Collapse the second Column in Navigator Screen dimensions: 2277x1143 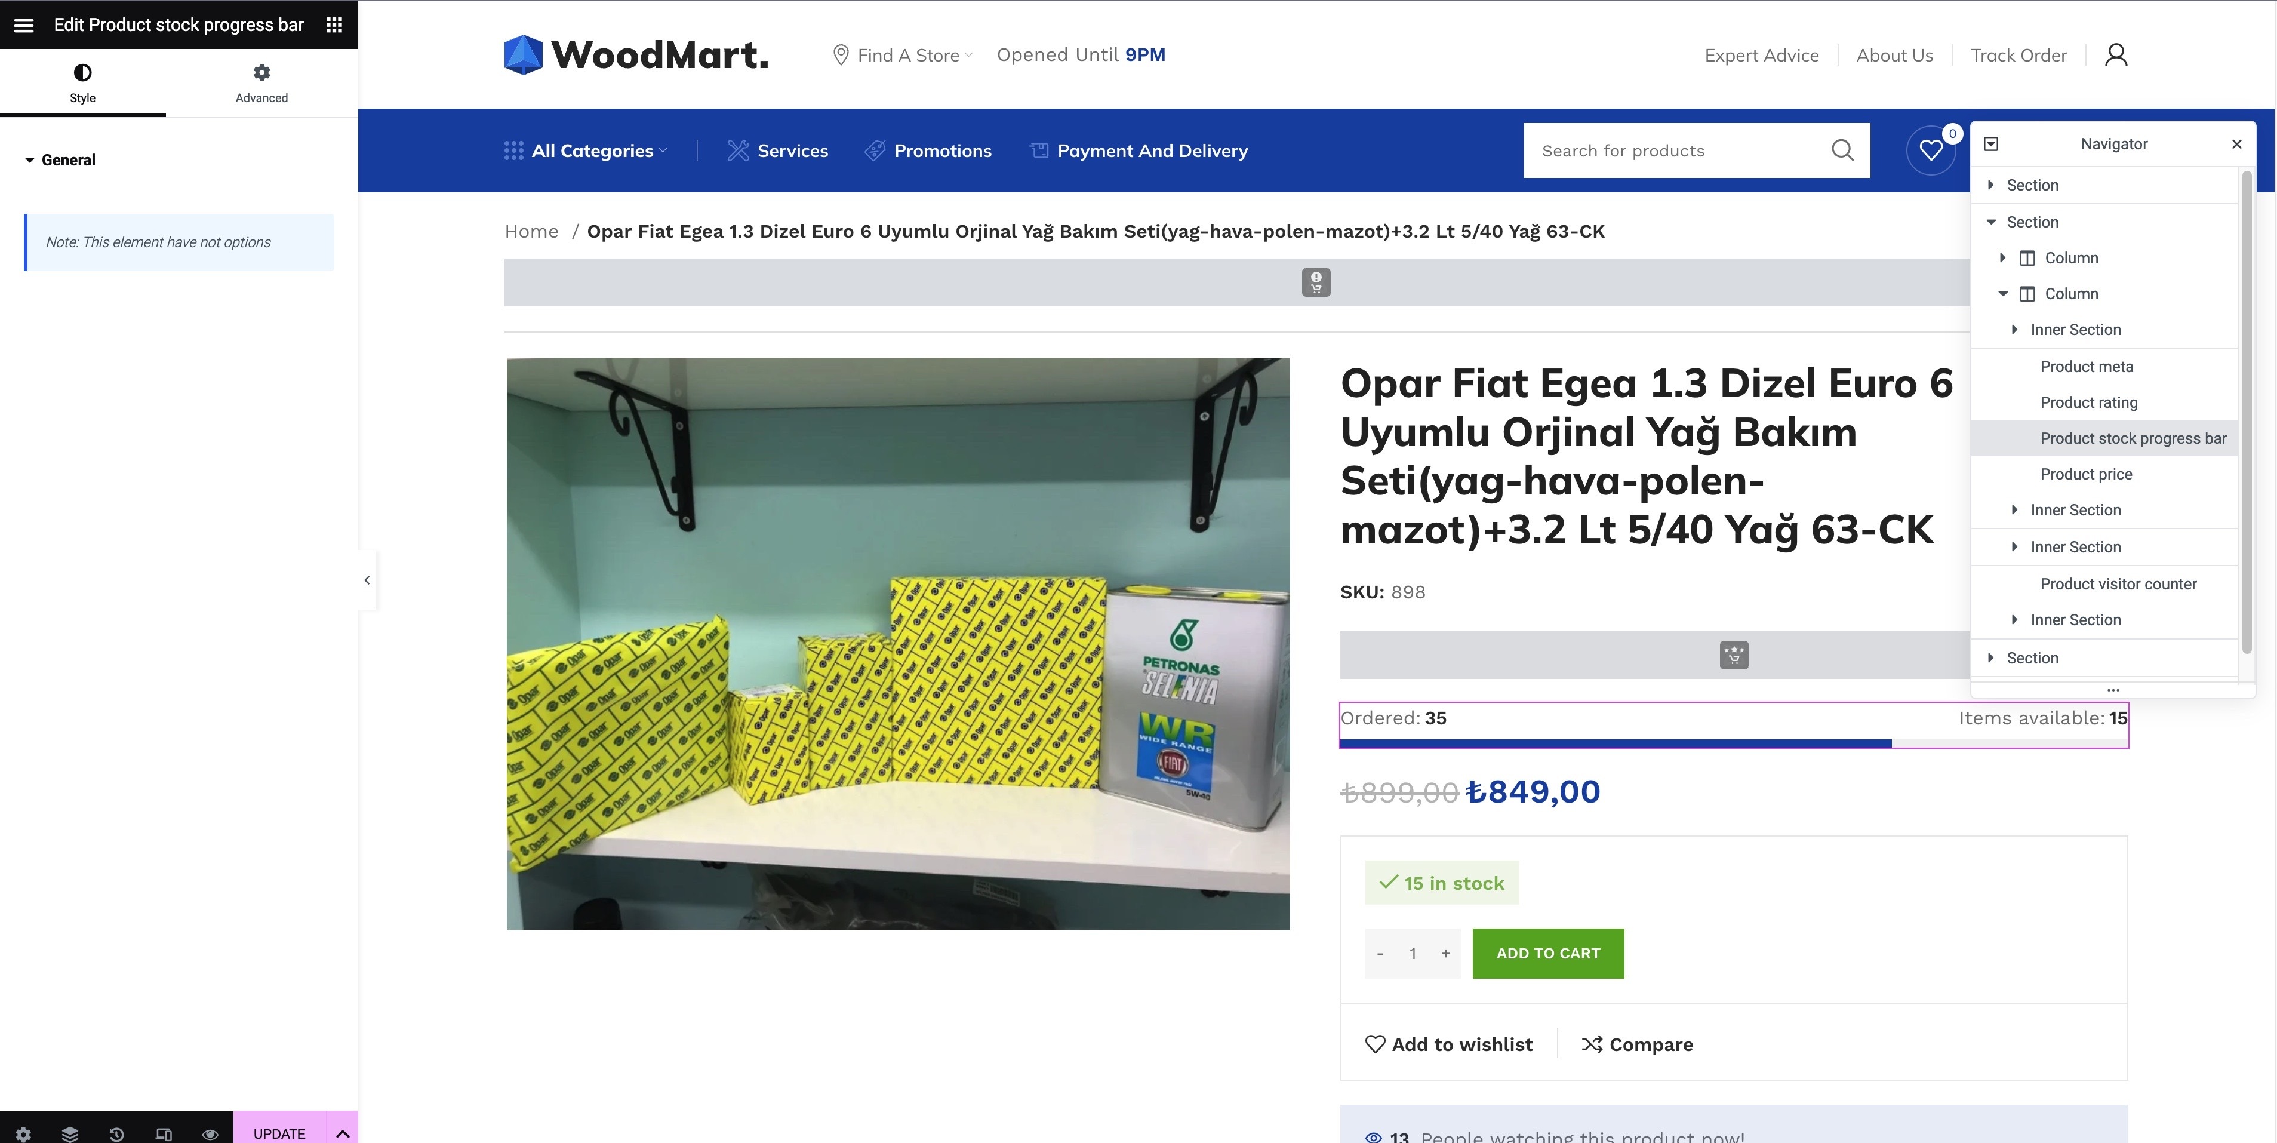(2003, 293)
